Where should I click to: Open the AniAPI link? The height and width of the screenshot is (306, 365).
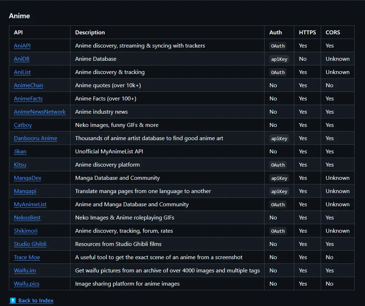[22, 46]
